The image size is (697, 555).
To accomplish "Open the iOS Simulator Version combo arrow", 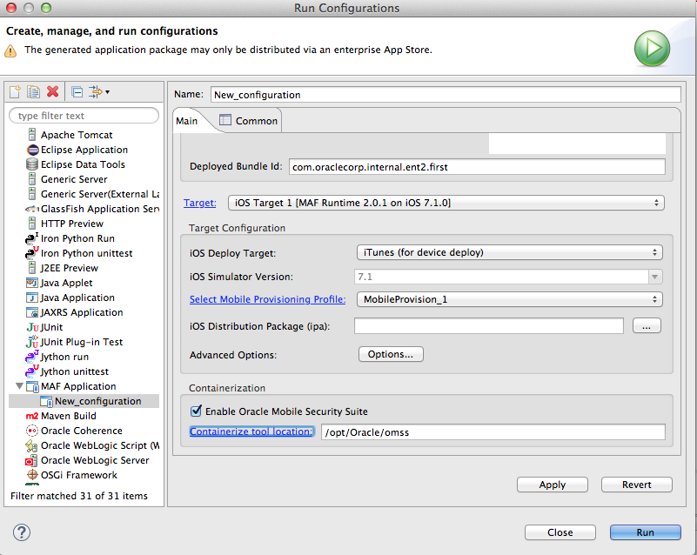I will (x=654, y=277).
